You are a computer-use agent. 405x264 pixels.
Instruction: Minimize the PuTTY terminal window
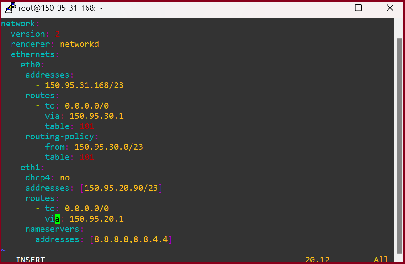(327, 8)
